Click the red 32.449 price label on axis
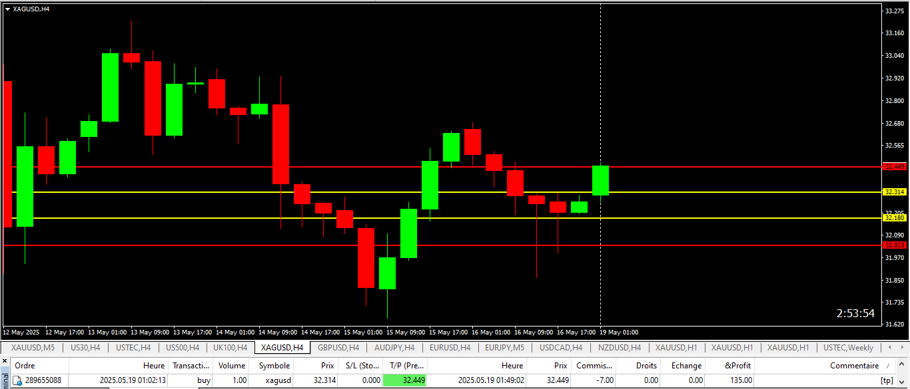The image size is (910, 389). point(895,166)
